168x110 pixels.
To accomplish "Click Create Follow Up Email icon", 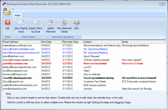I will [x=36, y=22].
